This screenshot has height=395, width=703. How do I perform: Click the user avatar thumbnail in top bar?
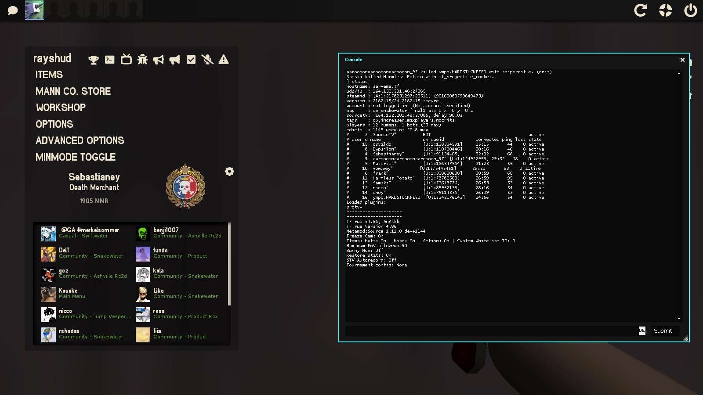tap(34, 10)
